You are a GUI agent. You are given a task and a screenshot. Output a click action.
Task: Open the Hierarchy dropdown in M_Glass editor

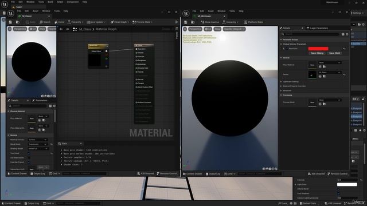click(75, 22)
